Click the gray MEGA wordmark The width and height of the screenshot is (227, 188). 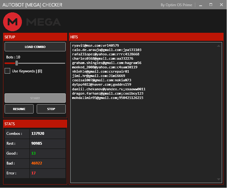[x=43, y=22]
